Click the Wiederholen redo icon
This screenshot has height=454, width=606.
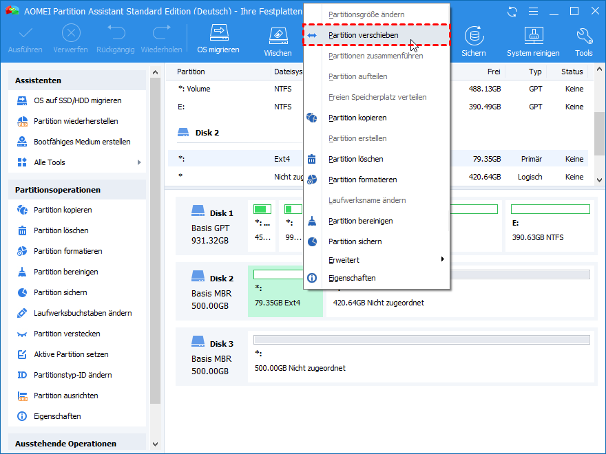[x=161, y=39]
